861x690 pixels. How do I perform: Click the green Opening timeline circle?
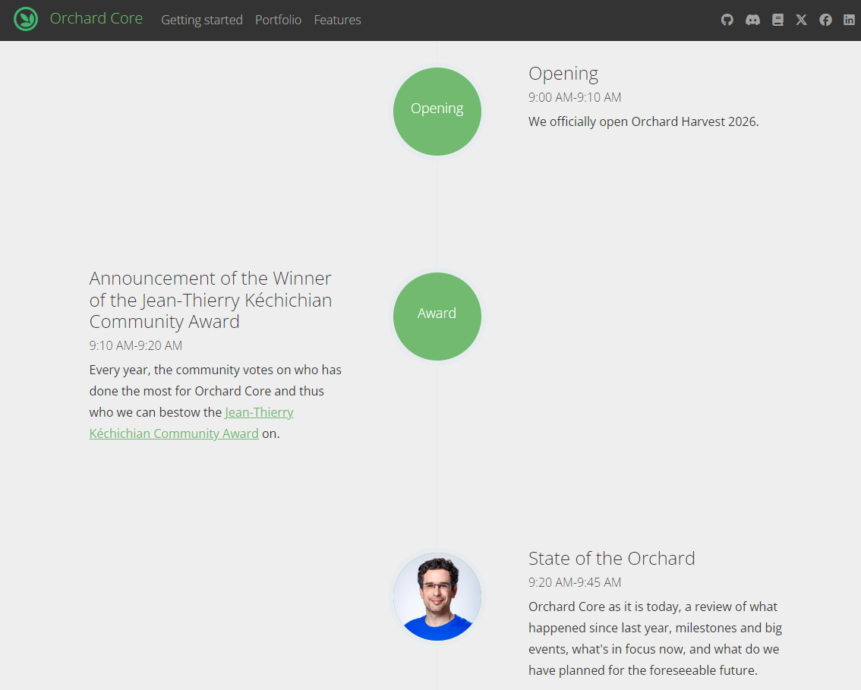(437, 112)
